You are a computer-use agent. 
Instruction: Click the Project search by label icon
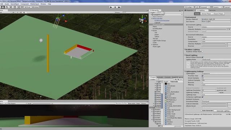[178, 79]
